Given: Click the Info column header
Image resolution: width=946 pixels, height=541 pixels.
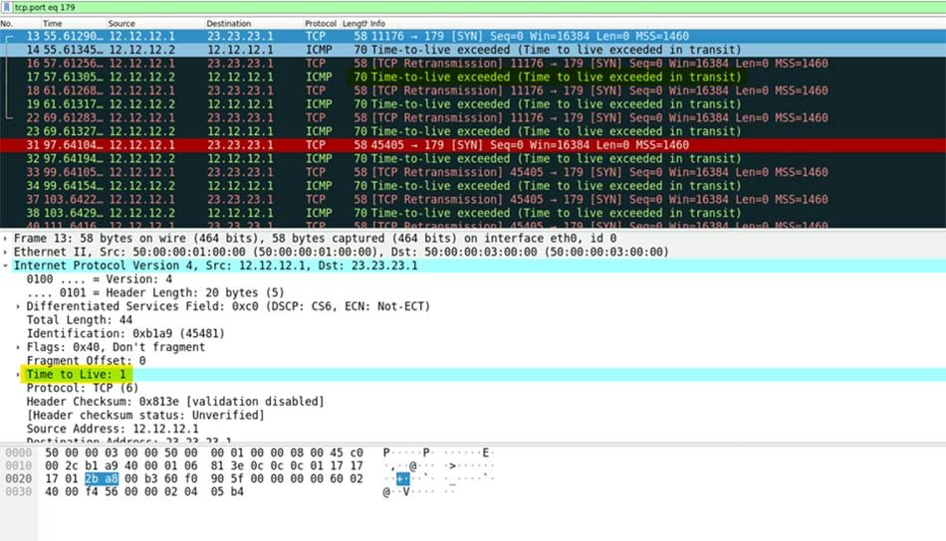Looking at the screenshot, I should click(x=378, y=23).
